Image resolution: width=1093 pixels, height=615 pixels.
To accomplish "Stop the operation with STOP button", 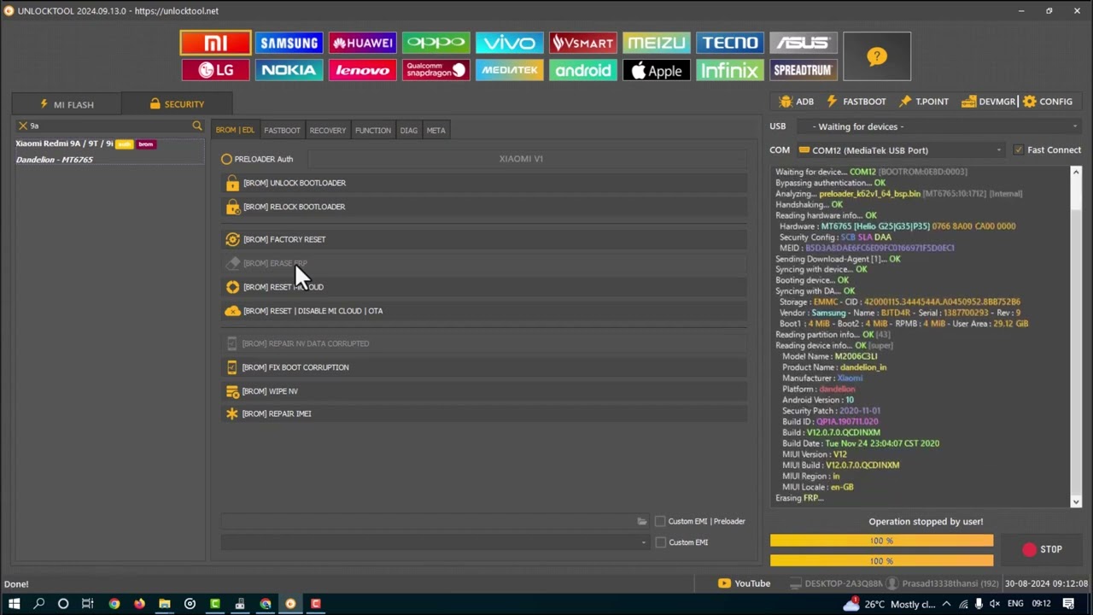I will [x=1042, y=550].
